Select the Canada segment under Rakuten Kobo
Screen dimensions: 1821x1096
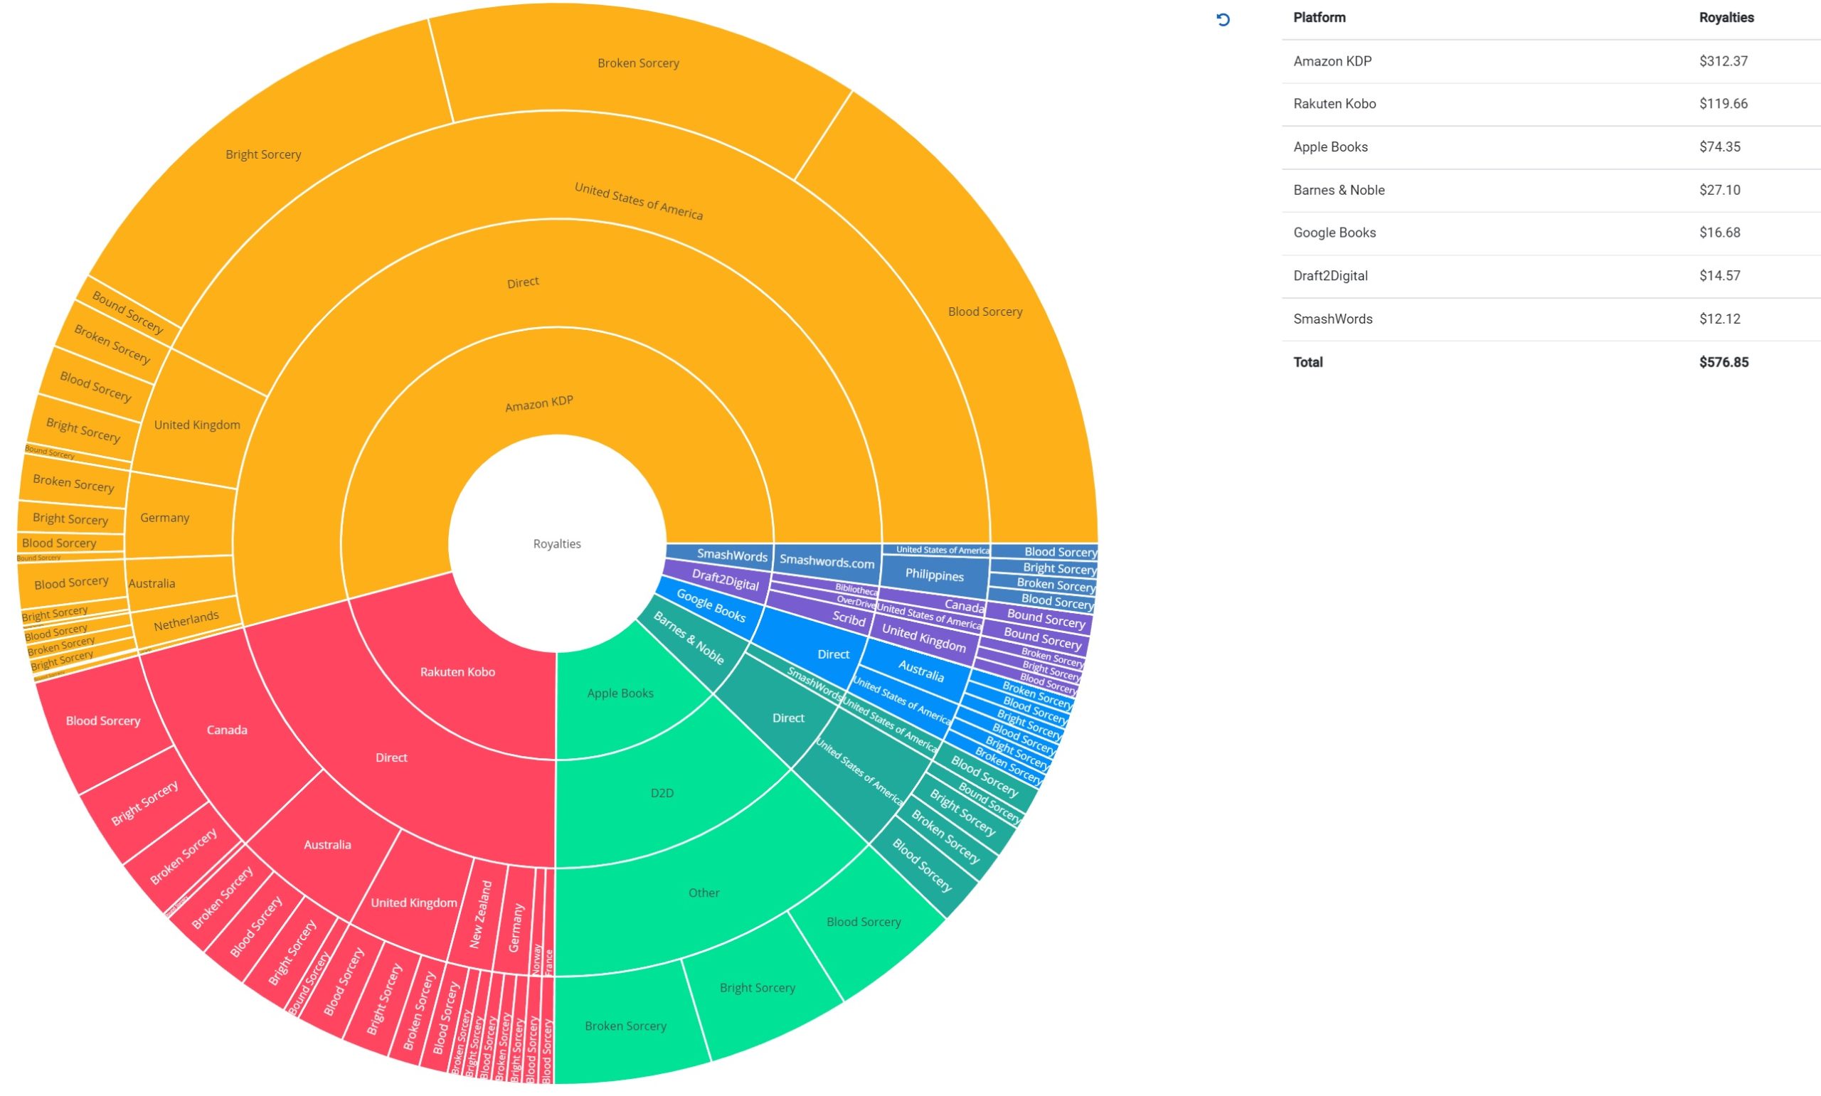(227, 730)
